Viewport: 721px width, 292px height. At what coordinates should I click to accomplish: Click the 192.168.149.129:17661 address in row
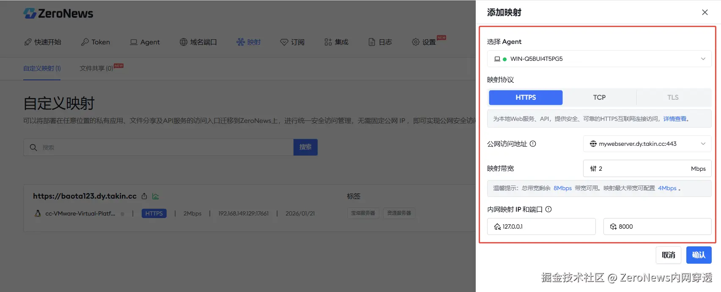coord(244,213)
